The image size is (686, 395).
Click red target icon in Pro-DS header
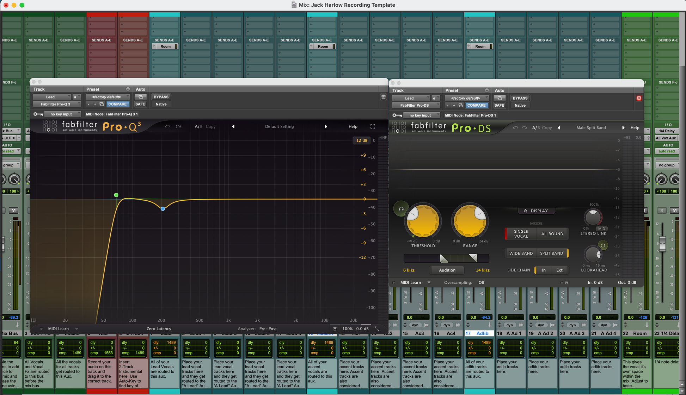(639, 98)
